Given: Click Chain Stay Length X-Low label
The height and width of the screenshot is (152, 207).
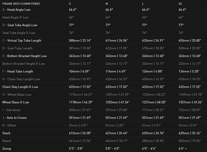Looking at the screenshot, I should (20, 87).
